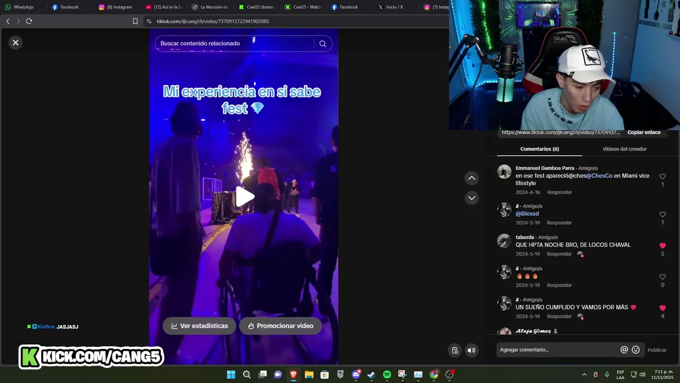Click the microphone icon in system tray
This screenshot has height=383, width=680.
pos(607,374)
